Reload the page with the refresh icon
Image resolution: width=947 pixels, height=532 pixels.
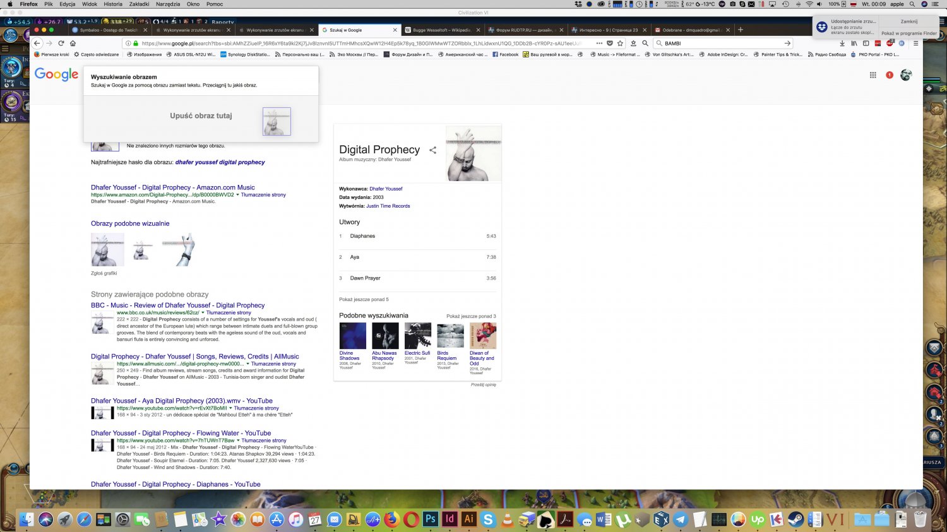[x=61, y=44]
